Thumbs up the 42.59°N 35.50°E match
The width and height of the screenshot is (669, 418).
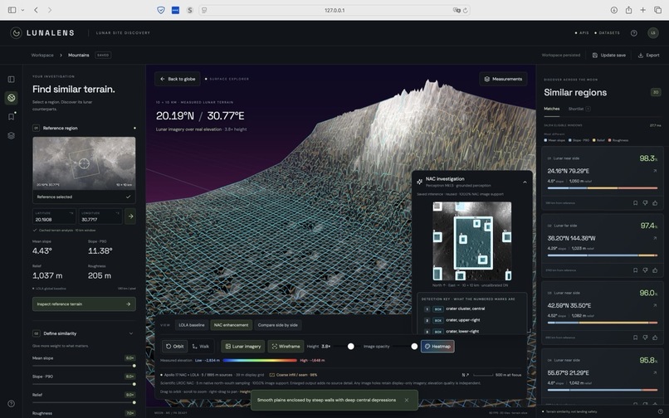(x=655, y=338)
